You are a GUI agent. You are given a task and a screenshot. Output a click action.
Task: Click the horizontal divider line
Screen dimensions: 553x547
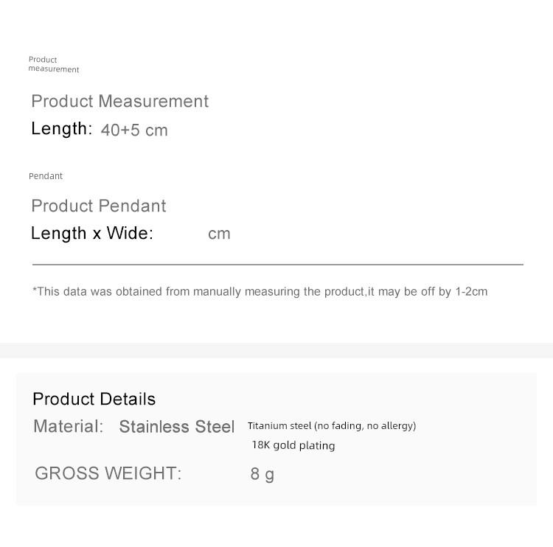coord(277,264)
